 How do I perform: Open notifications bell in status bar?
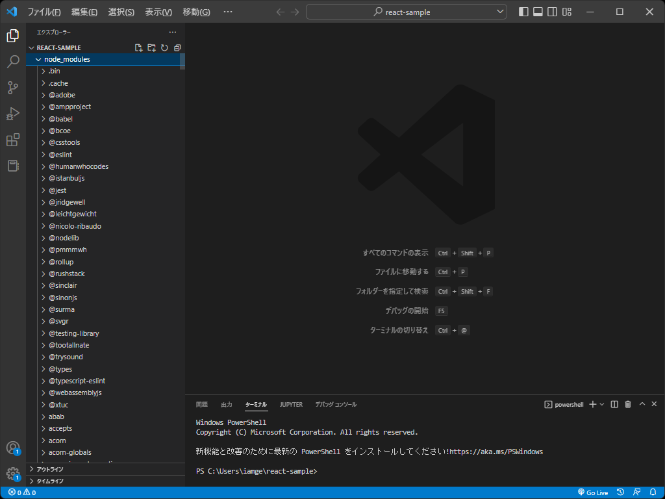(x=653, y=493)
